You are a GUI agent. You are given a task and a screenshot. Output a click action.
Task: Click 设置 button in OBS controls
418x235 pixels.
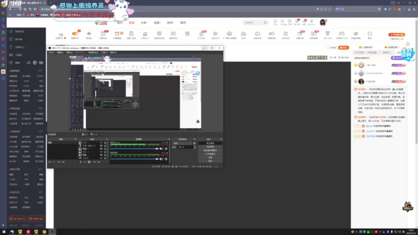pyautogui.click(x=210, y=158)
